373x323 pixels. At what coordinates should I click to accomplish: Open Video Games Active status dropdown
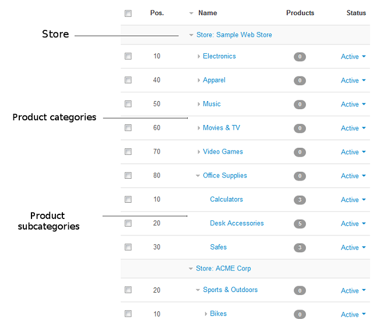353,152
